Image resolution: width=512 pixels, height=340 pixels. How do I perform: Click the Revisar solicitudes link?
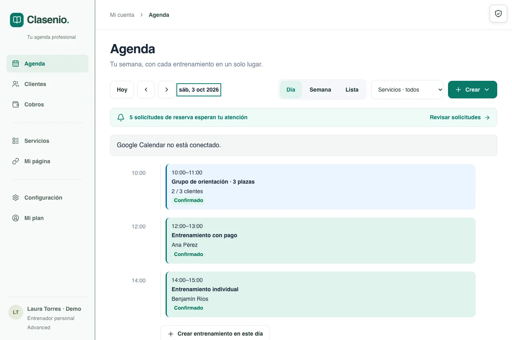pyautogui.click(x=460, y=118)
